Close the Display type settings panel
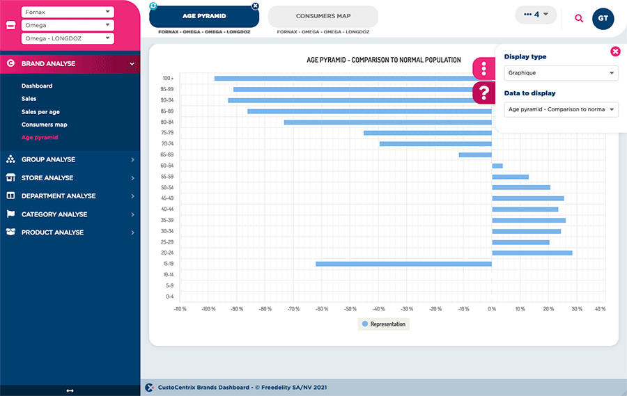This screenshot has width=627, height=396. pos(615,51)
